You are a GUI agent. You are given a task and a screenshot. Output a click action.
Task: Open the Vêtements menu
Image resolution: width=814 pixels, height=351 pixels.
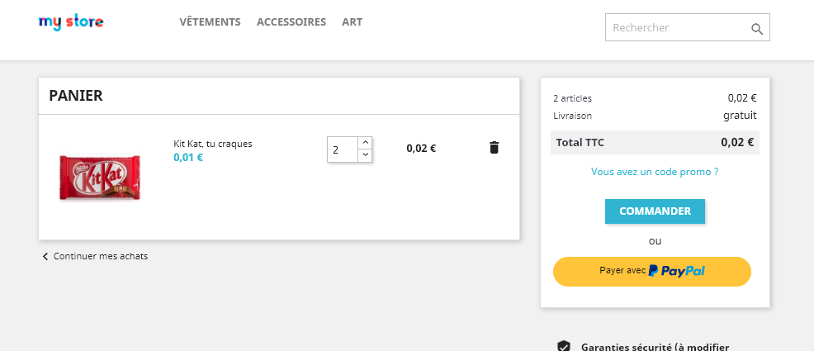(210, 22)
